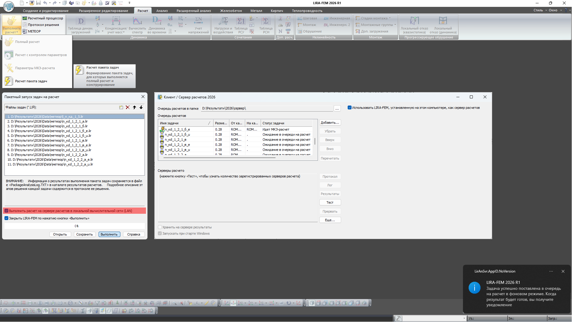This screenshot has height=322, width=572.
Task: Uncheck Закрыть LIRA-FEM по нажатию checkbox
Action: [6, 218]
